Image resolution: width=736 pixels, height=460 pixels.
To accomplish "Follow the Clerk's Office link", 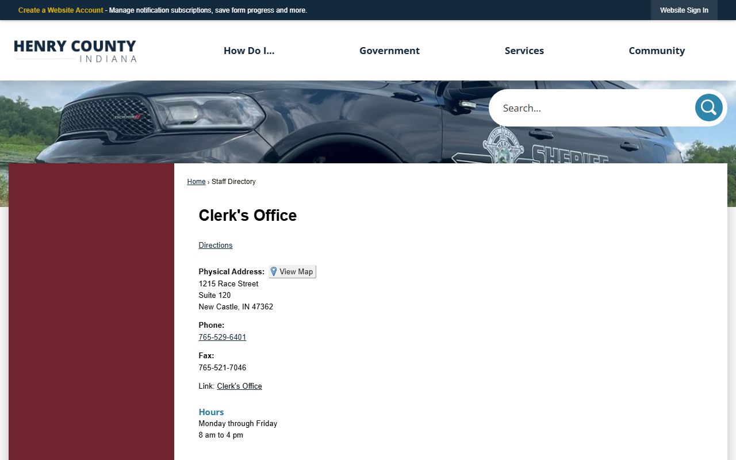I will [x=239, y=386].
